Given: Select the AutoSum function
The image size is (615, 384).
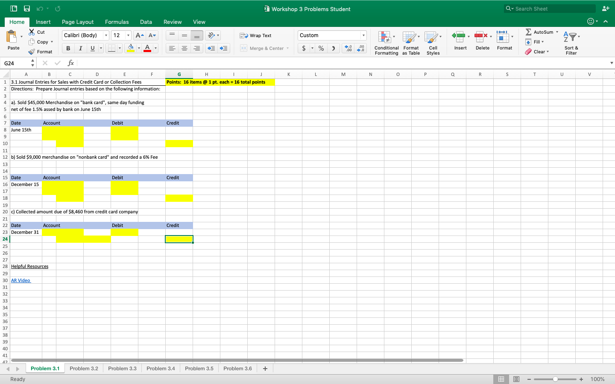Looking at the screenshot, I should (x=541, y=32).
